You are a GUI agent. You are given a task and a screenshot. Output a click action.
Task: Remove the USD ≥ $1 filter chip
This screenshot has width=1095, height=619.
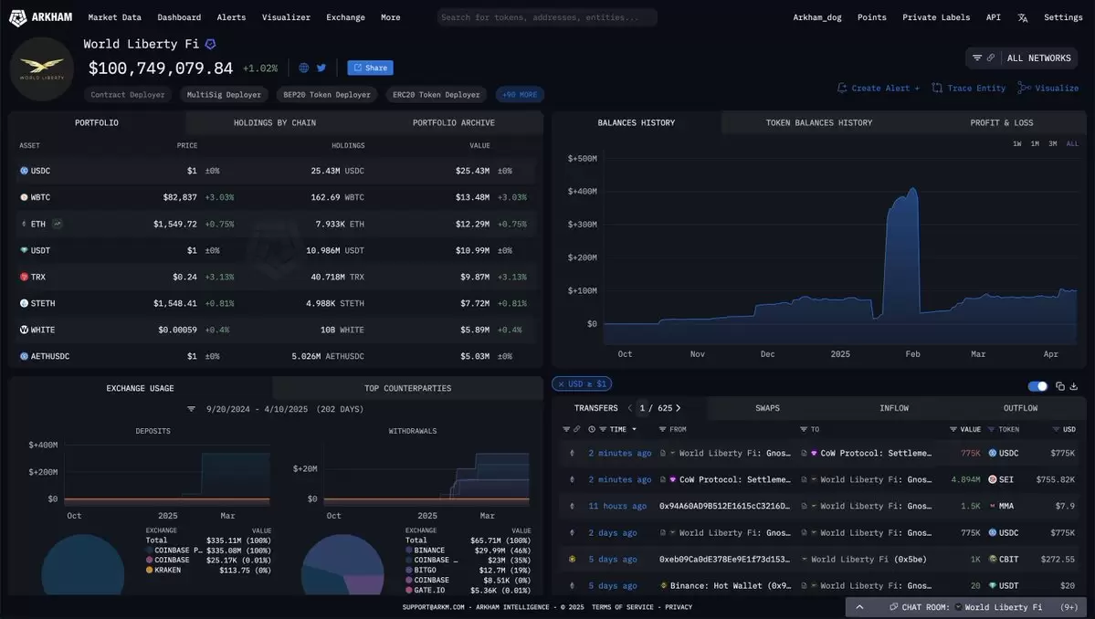point(561,383)
